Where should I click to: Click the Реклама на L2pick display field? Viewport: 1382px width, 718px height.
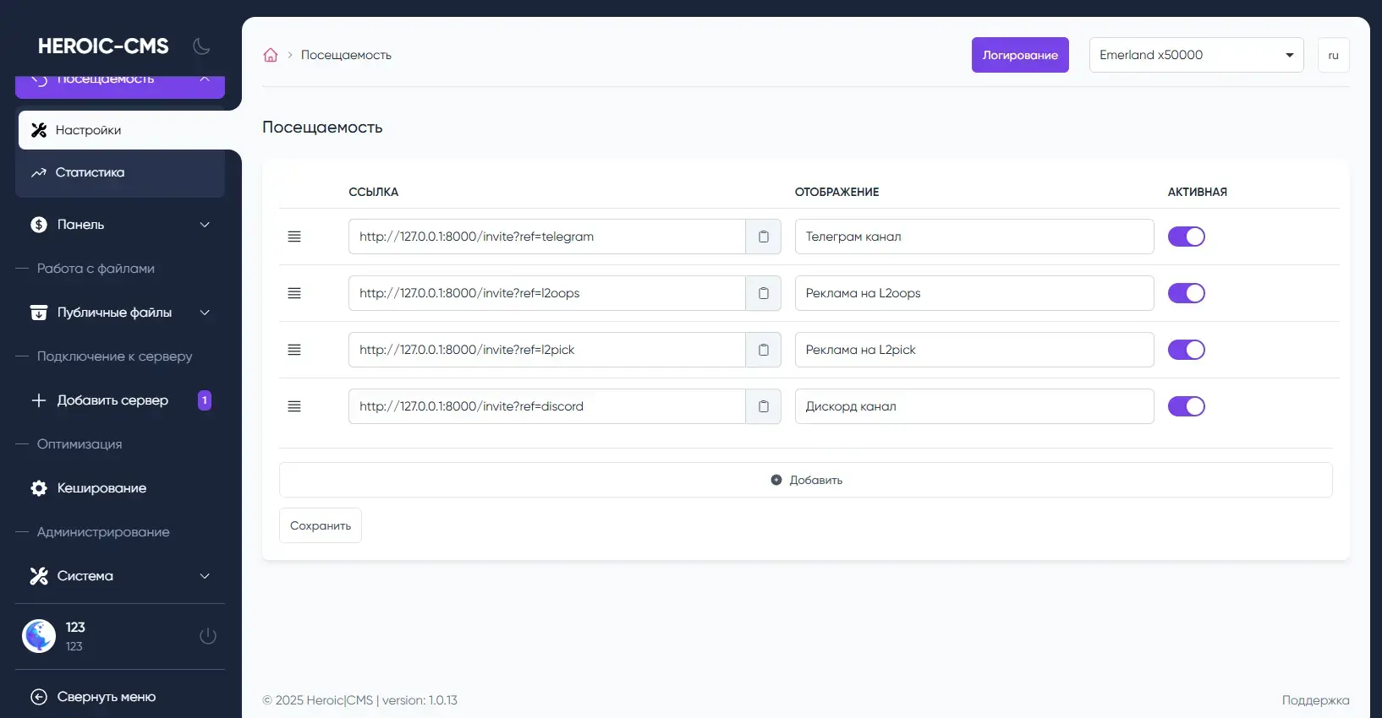pos(973,350)
